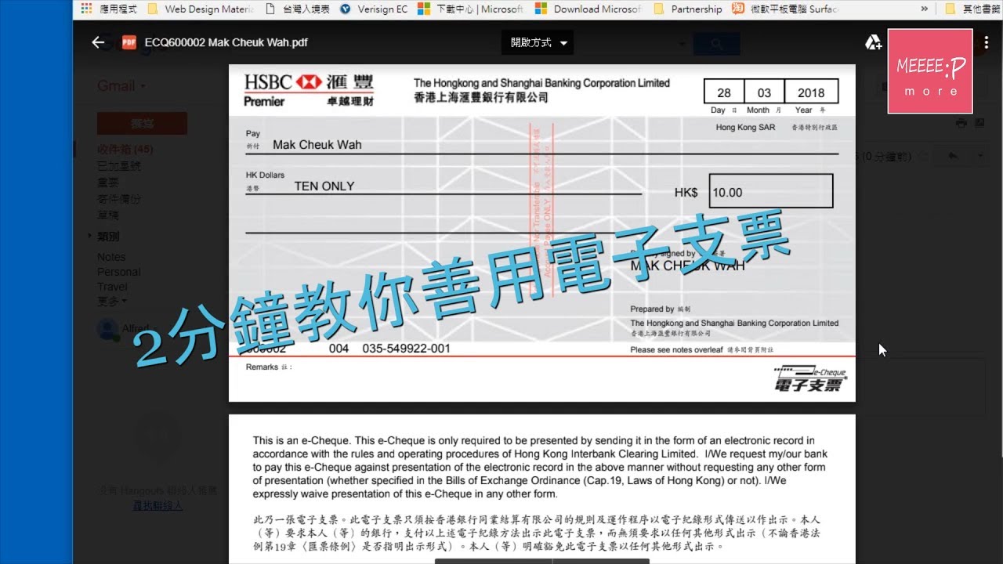Click the e-Cheque 電子支票 logo
The width and height of the screenshot is (1003, 564).
[x=809, y=378]
